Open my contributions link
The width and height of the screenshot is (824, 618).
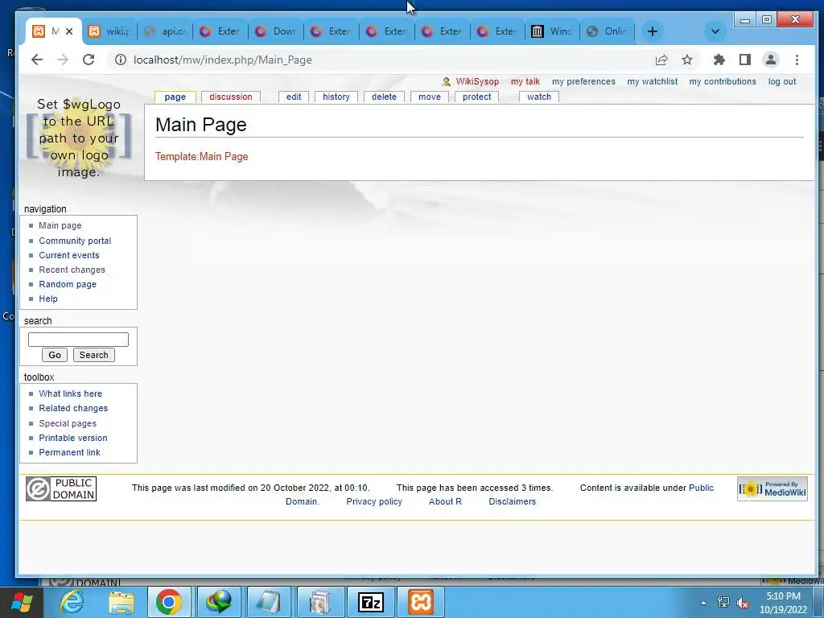[723, 81]
